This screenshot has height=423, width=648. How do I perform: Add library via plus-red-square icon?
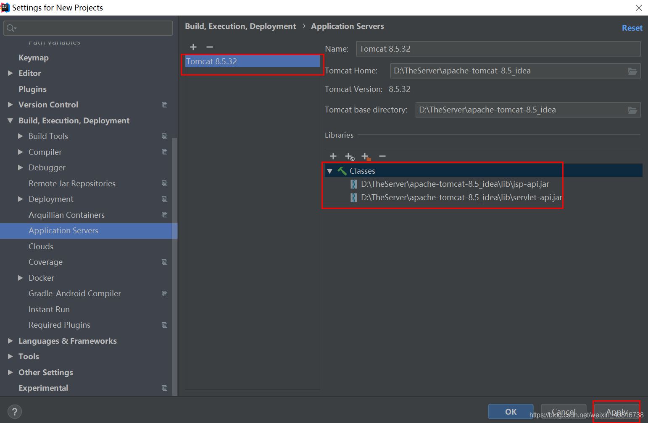pyautogui.click(x=366, y=157)
